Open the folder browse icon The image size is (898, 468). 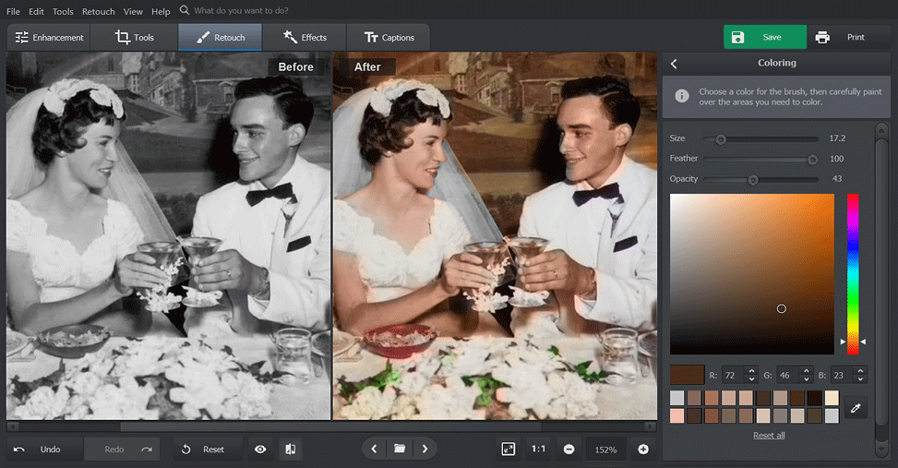[x=400, y=449]
